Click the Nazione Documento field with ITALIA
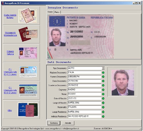143x131 pixels. [84, 72]
